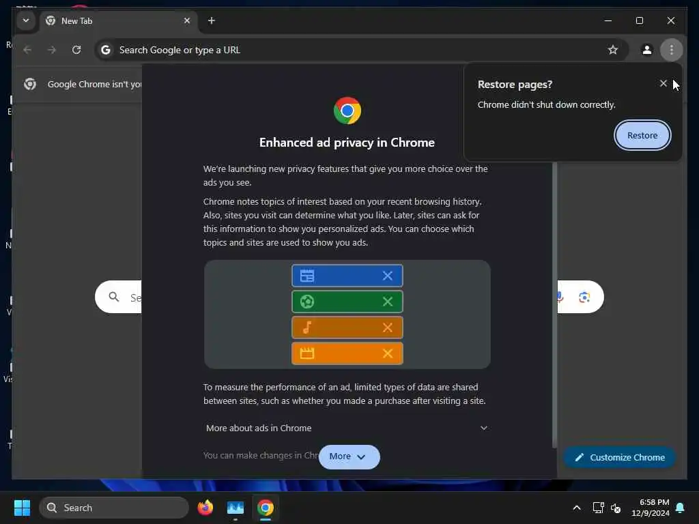Expand More about ads in Chrome
699x524 pixels.
[347, 428]
